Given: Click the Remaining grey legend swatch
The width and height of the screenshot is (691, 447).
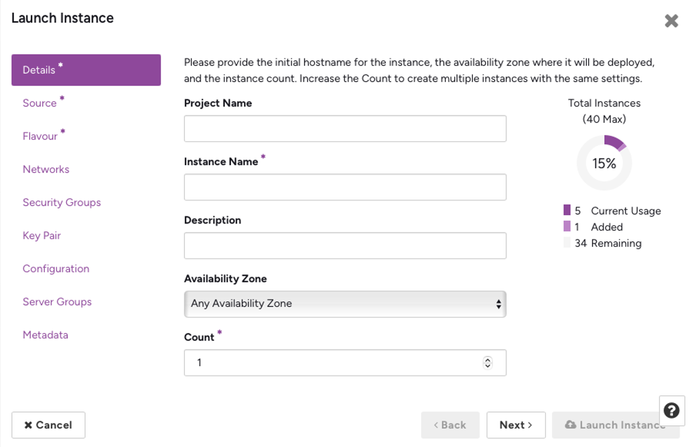Looking at the screenshot, I should pyautogui.click(x=567, y=242).
